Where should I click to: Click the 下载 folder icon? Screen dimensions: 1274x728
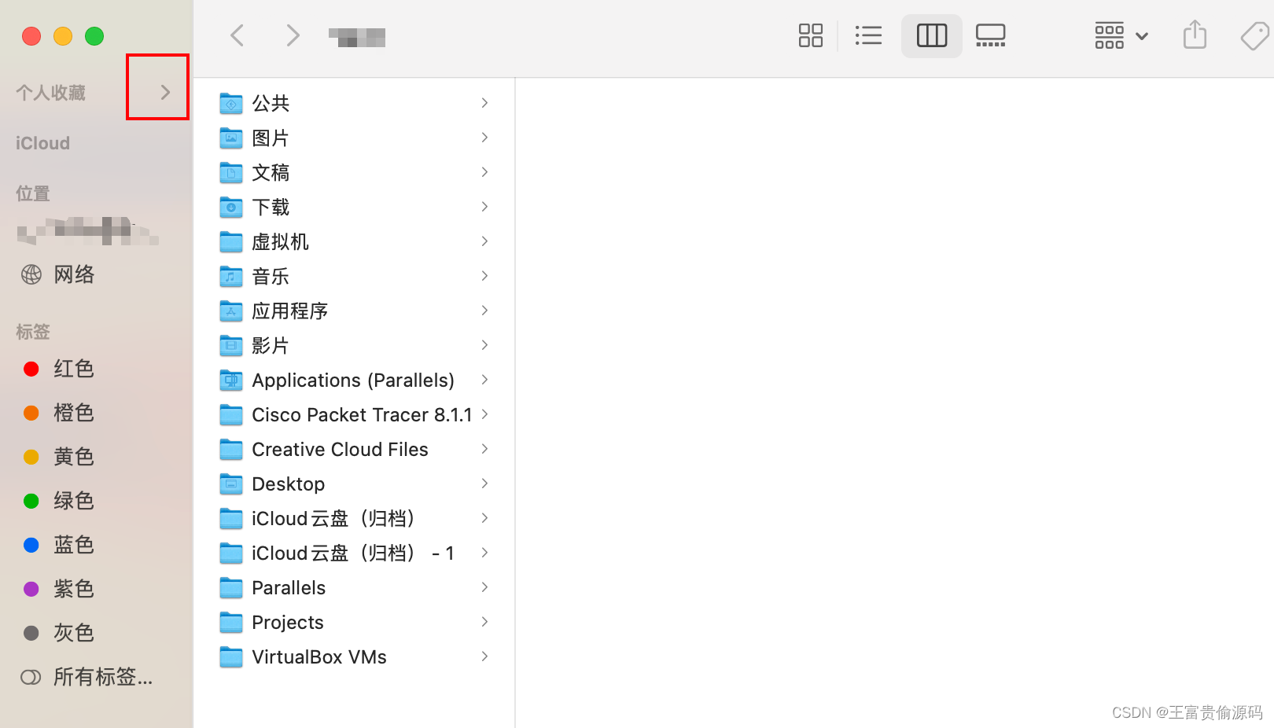click(x=231, y=207)
